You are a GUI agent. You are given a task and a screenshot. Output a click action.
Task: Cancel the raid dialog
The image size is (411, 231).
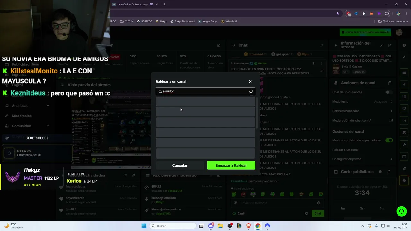[x=180, y=165]
